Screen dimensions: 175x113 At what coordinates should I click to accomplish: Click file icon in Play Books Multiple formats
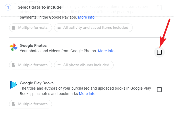(x=14, y=104)
